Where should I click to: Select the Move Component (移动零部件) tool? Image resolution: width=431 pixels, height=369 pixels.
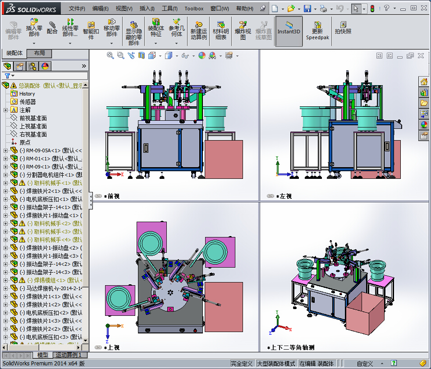(x=112, y=27)
